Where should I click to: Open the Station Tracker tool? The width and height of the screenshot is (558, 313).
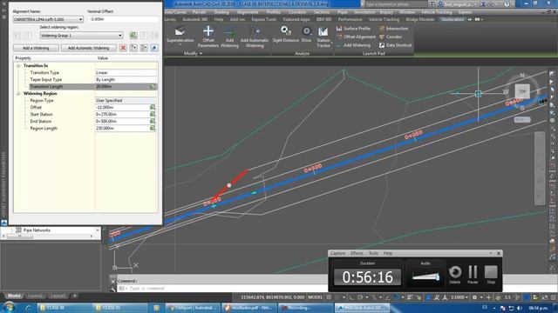click(323, 37)
